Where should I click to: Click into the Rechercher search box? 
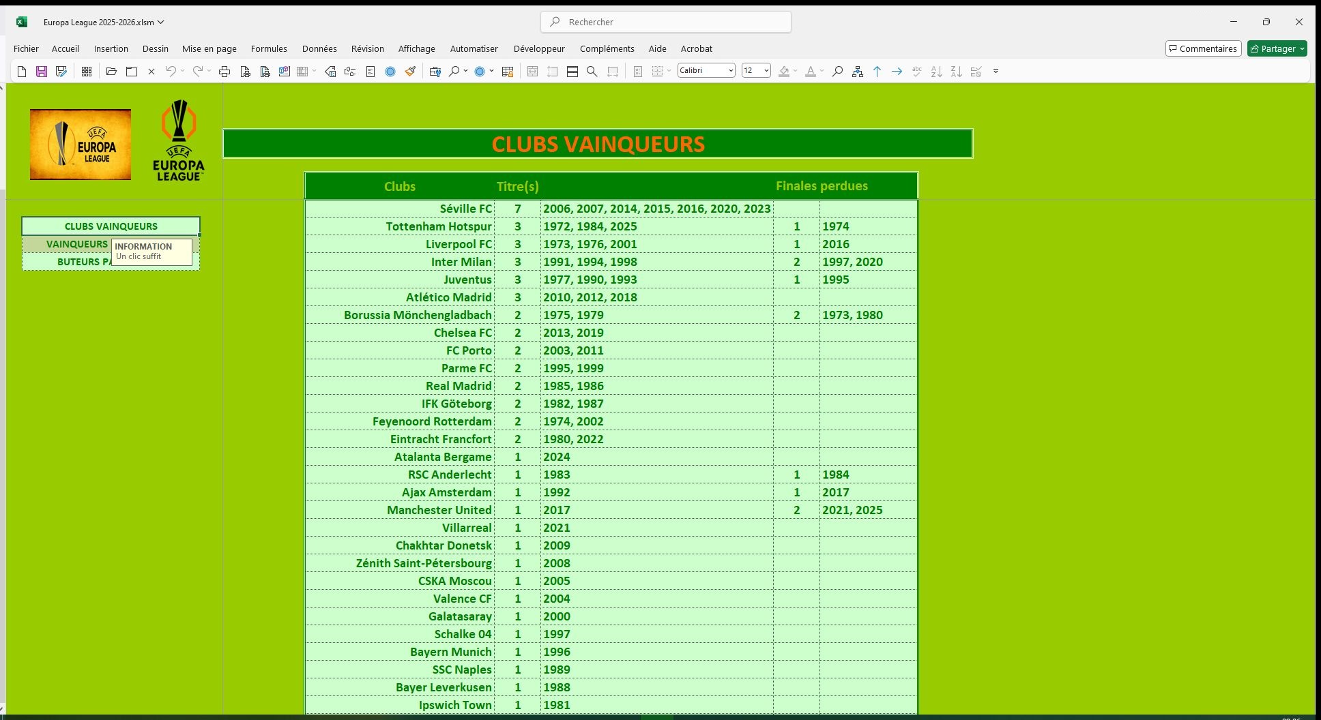click(x=666, y=22)
